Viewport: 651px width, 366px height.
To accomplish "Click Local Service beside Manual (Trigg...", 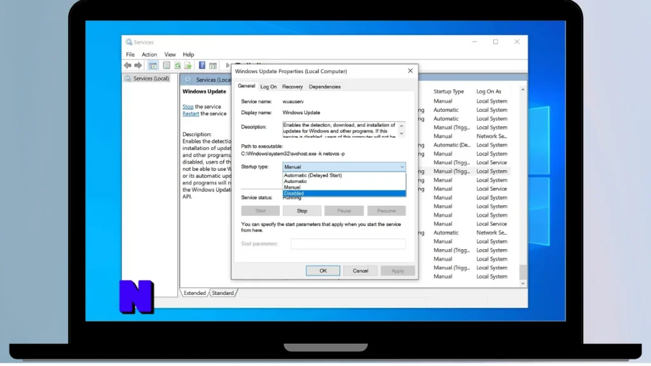I will click(491, 162).
